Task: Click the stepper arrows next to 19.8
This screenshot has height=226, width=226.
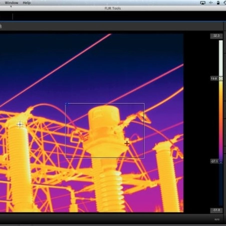Action: coord(221,79)
